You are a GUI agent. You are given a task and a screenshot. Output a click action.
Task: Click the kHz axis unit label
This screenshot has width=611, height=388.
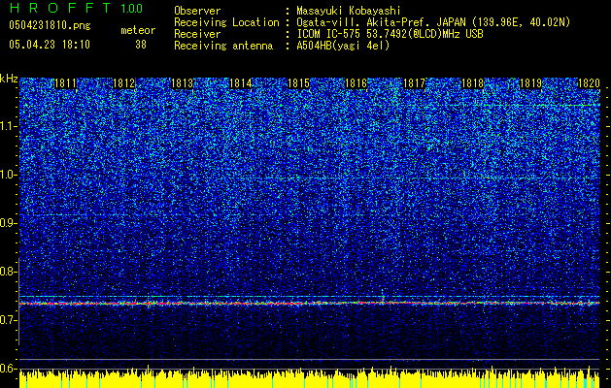click(9, 79)
